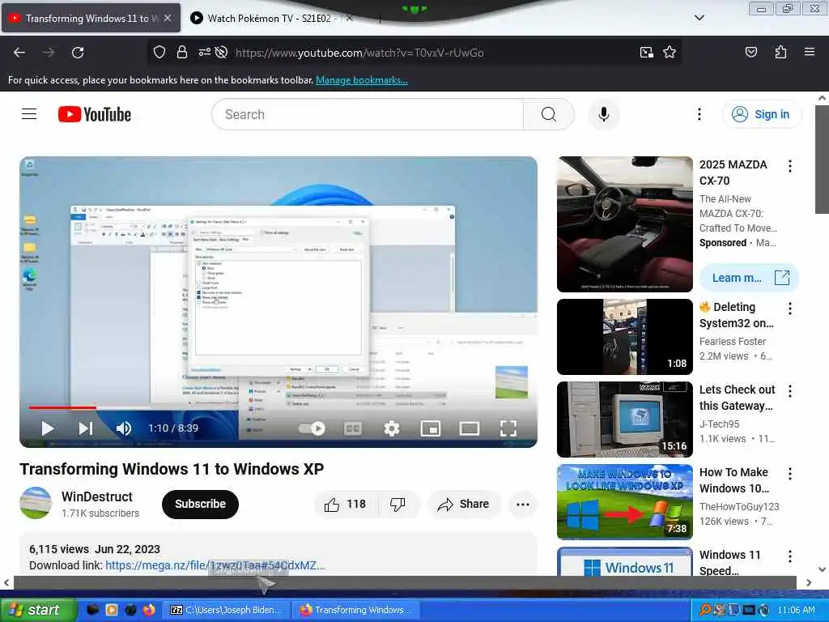Skip to the next video
This screenshot has width=829, height=622.
(x=86, y=428)
